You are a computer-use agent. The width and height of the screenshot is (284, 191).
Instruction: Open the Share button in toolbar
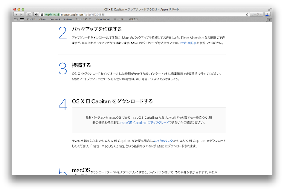[29, 14]
